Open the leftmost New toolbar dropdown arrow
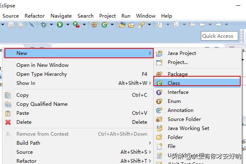 [3, 25]
